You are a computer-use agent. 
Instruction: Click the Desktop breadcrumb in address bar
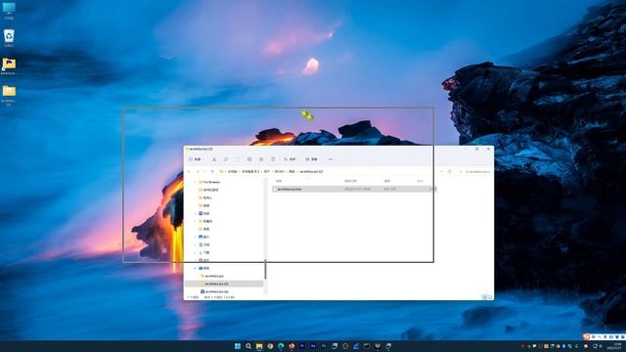(x=291, y=172)
